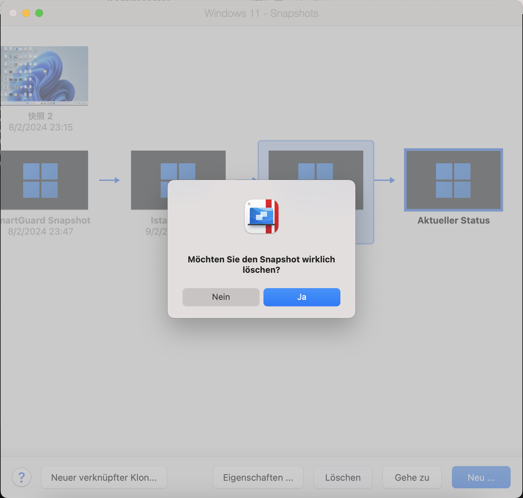Click the Neuer verknüpfter Klon... button
This screenshot has width=523, height=498.
[x=104, y=477]
